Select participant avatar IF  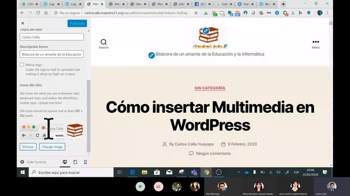pyautogui.click(x=140, y=186)
